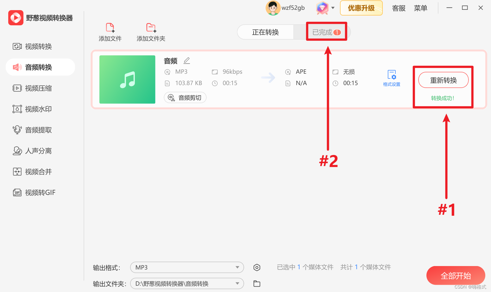Viewport: 491px width, 292px height.
Task: Select 音频转换 in sidebar
Action: 40,67
